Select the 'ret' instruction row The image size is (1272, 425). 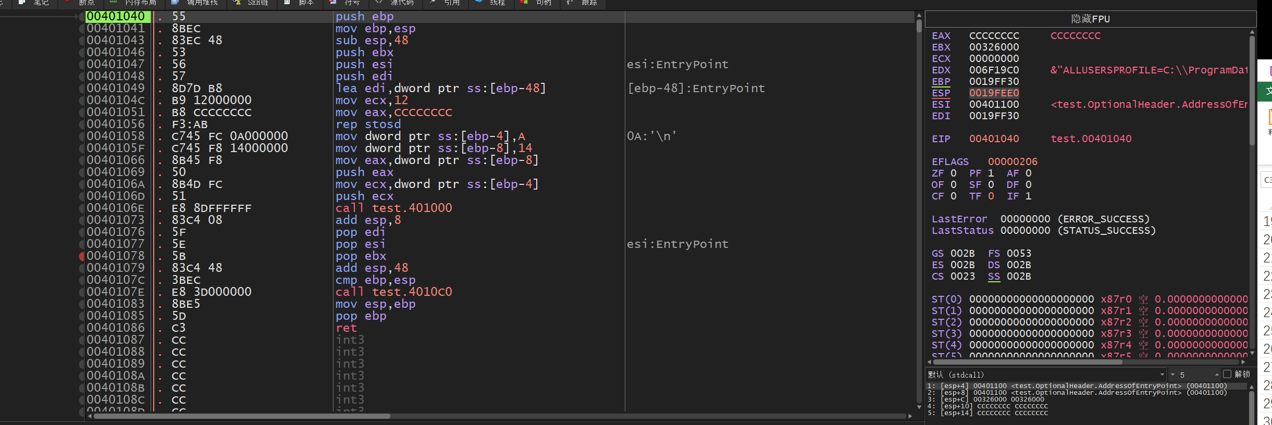tap(346, 328)
